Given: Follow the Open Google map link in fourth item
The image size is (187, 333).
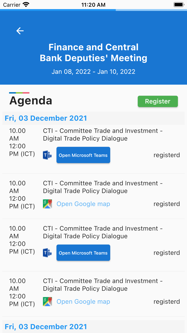Looking at the screenshot, I should (83, 302).
